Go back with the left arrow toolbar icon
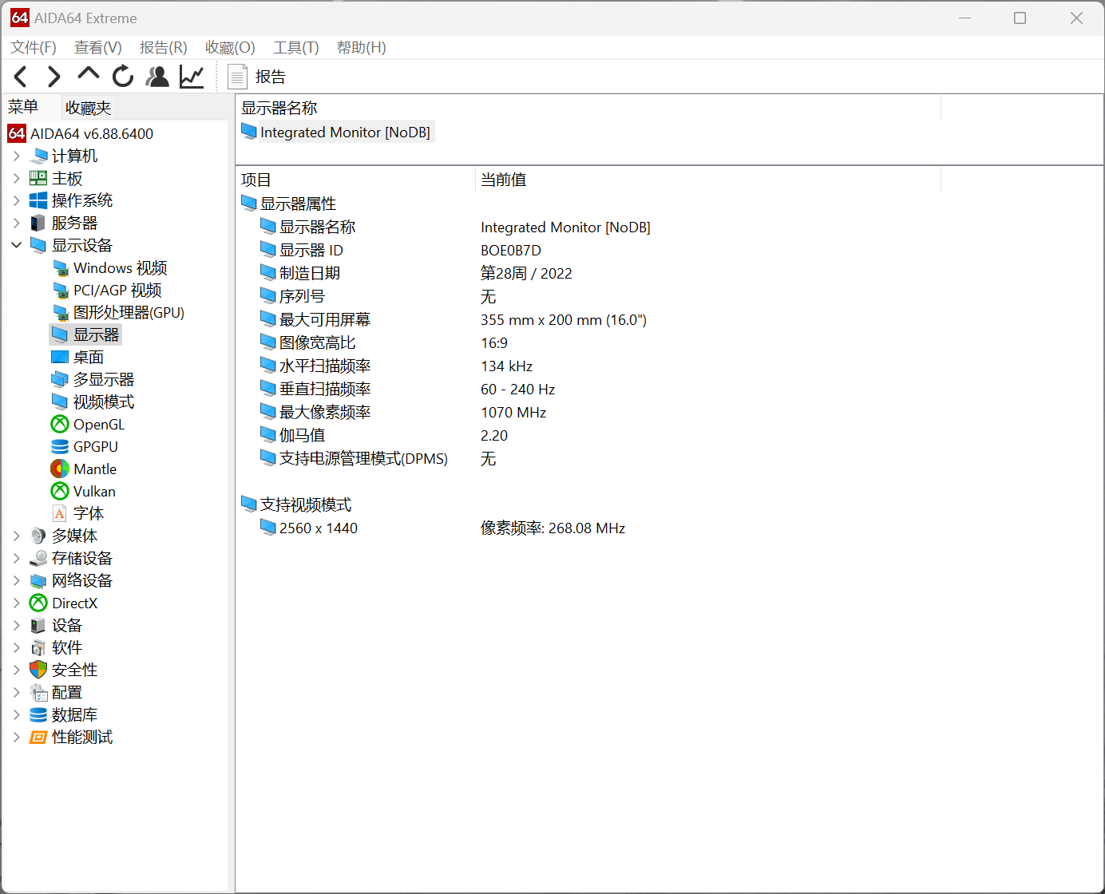1105x894 pixels. 21,77
